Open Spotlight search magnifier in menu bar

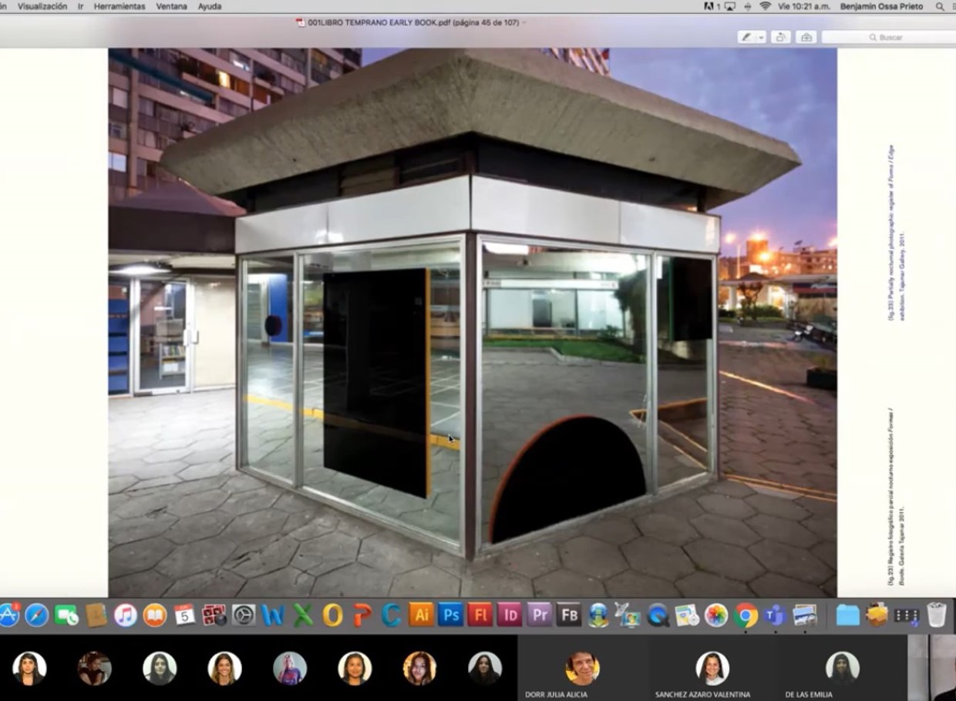tap(940, 6)
